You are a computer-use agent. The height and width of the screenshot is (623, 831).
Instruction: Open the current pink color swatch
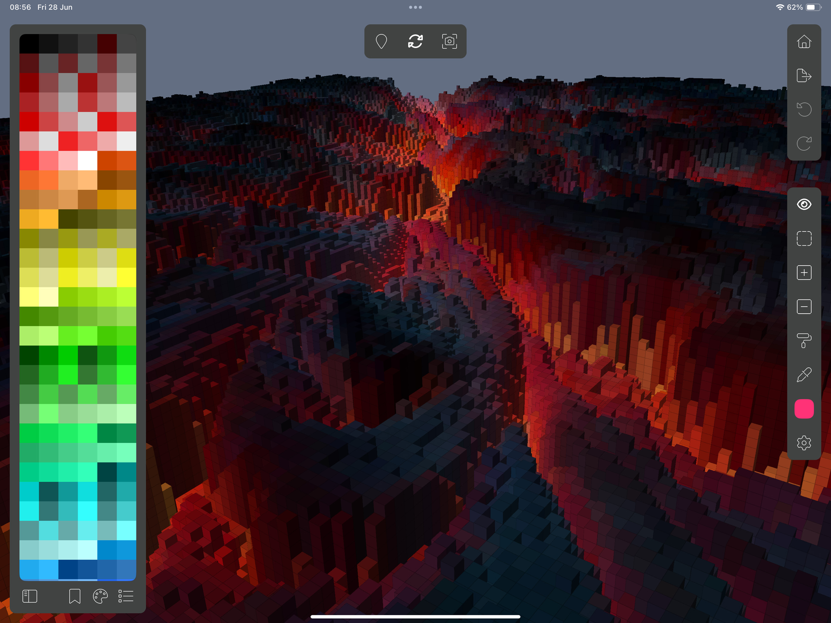[804, 409]
